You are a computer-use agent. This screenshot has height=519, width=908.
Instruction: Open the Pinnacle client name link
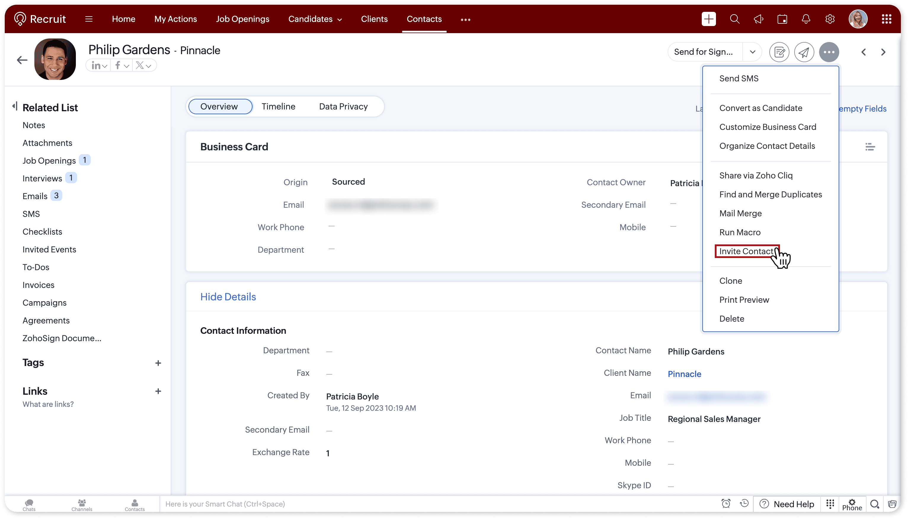pos(684,374)
